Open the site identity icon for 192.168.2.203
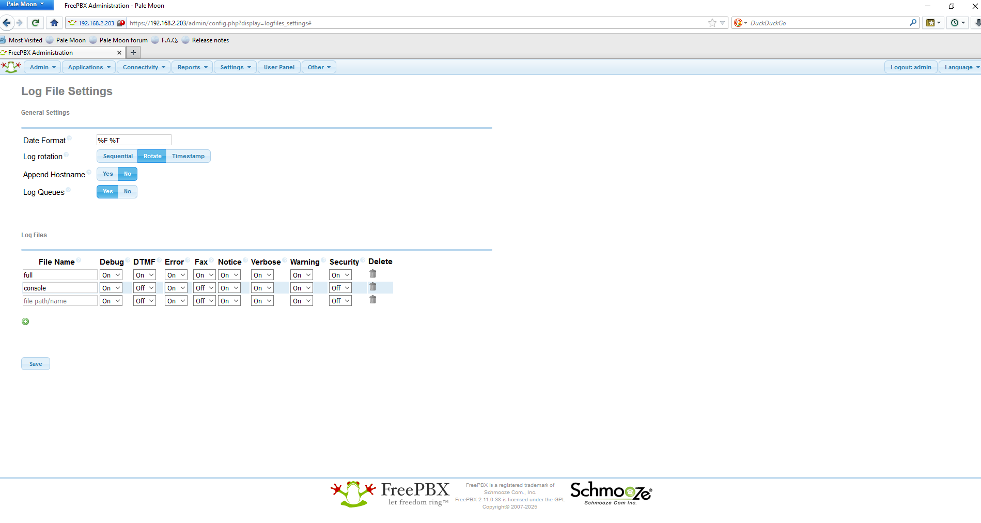 pyautogui.click(x=96, y=23)
